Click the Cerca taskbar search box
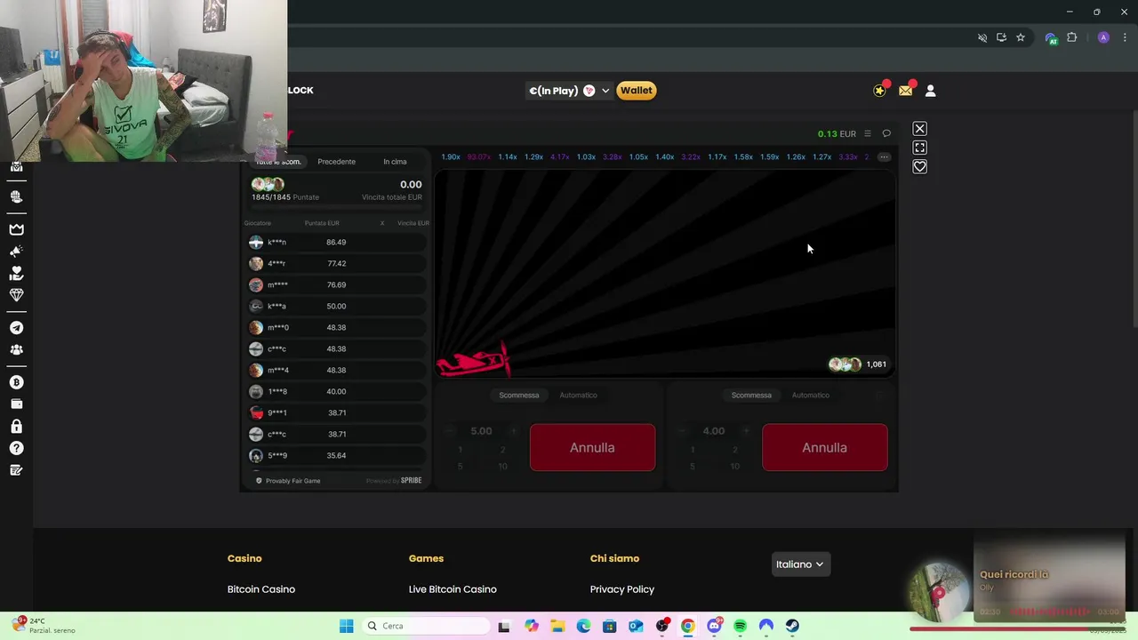Image resolution: width=1138 pixels, height=640 pixels. pyautogui.click(x=427, y=626)
